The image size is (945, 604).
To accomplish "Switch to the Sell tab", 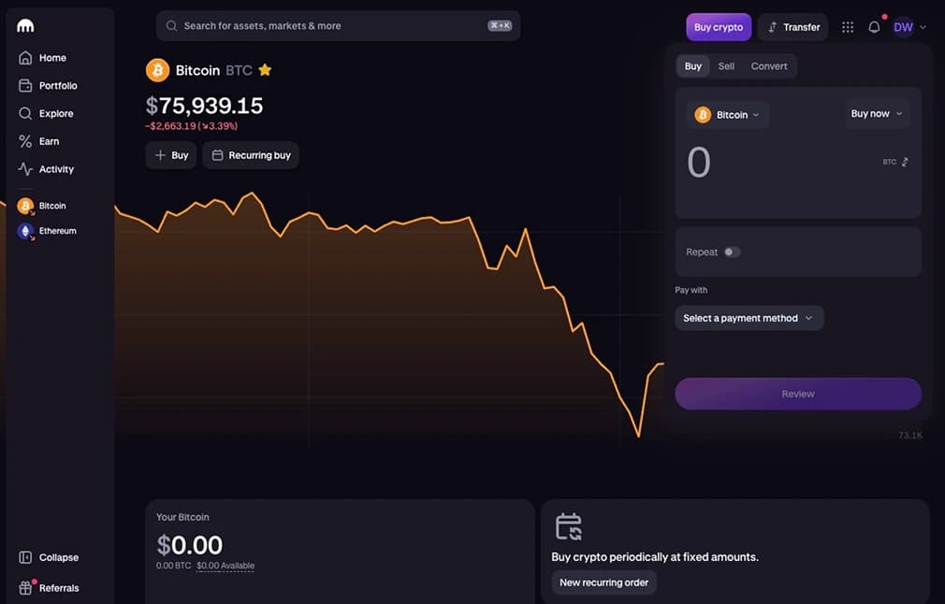I will pyautogui.click(x=726, y=66).
